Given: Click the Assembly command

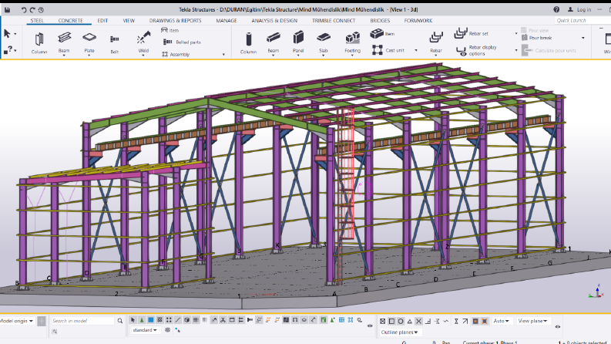Looking at the screenshot, I should click(176, 54).
